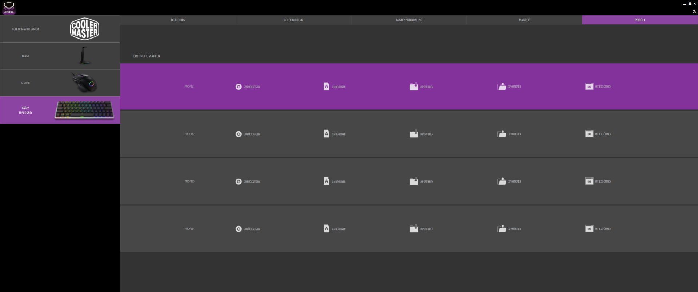Select the GS750 headset stand device
Image resolution: width=698 pixels, height=292 pixels.
[60, 56]
